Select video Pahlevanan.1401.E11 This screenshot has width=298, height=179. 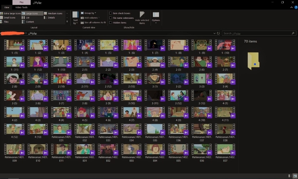coord(61,153)
